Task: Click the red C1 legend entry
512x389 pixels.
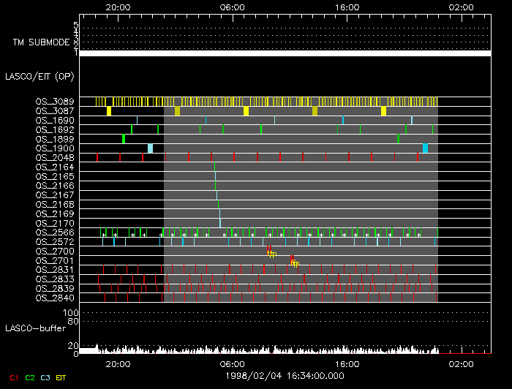Action: coord(13,377)
